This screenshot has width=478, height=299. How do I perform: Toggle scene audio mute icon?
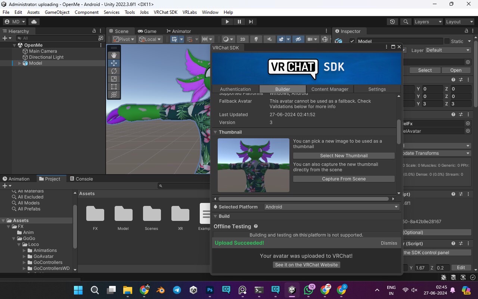(x=269, y=39)
